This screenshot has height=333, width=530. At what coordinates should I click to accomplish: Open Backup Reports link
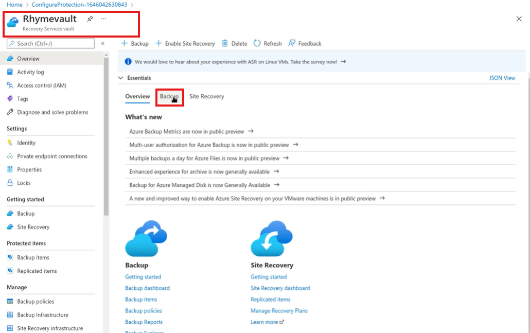coord(144,322)
